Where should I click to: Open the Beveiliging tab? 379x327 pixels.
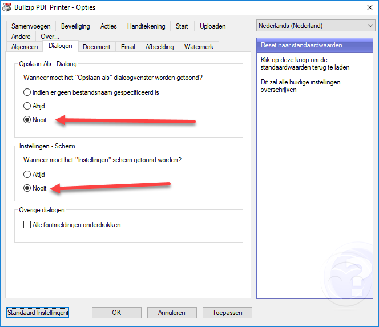75,26
